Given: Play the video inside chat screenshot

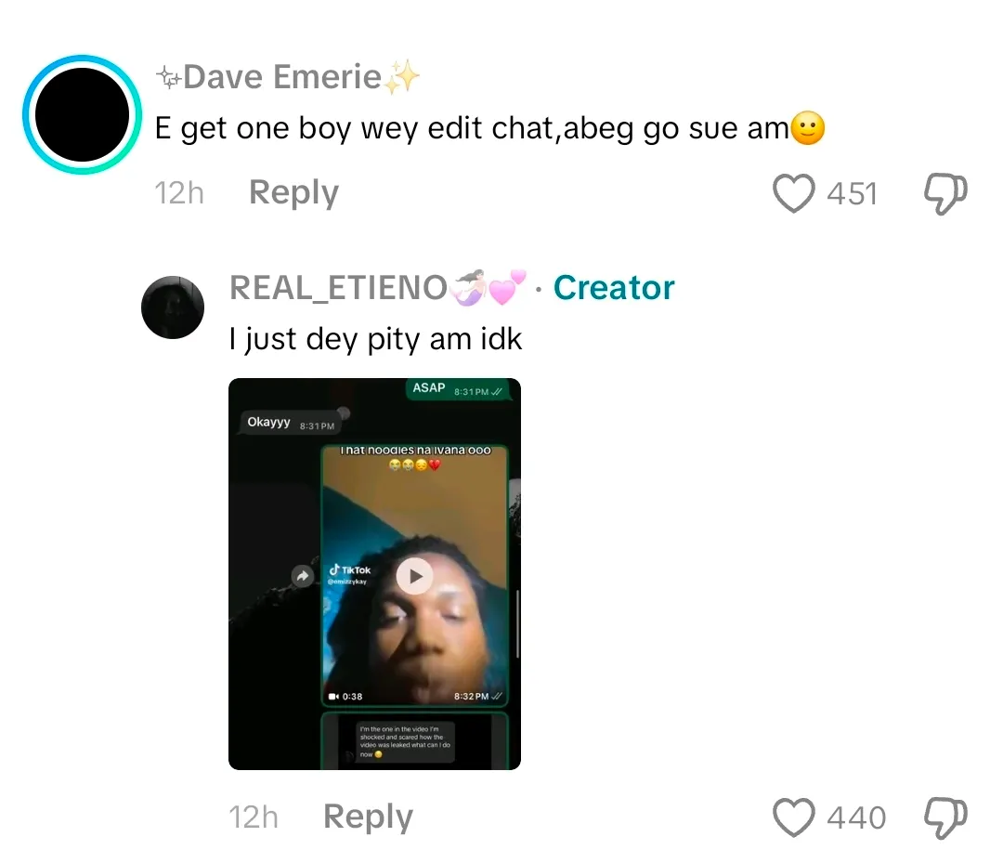Looking at the screenshot, I should click(414, 576).
